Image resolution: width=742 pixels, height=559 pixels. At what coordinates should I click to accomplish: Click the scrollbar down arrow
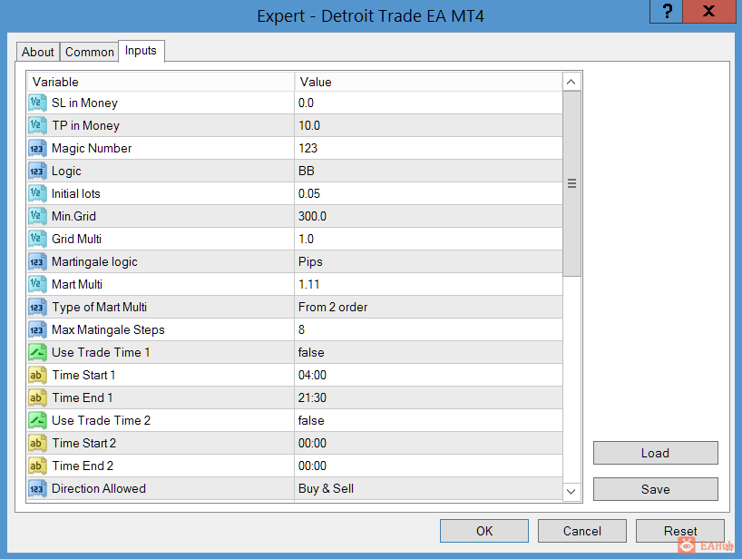point(571,491)
